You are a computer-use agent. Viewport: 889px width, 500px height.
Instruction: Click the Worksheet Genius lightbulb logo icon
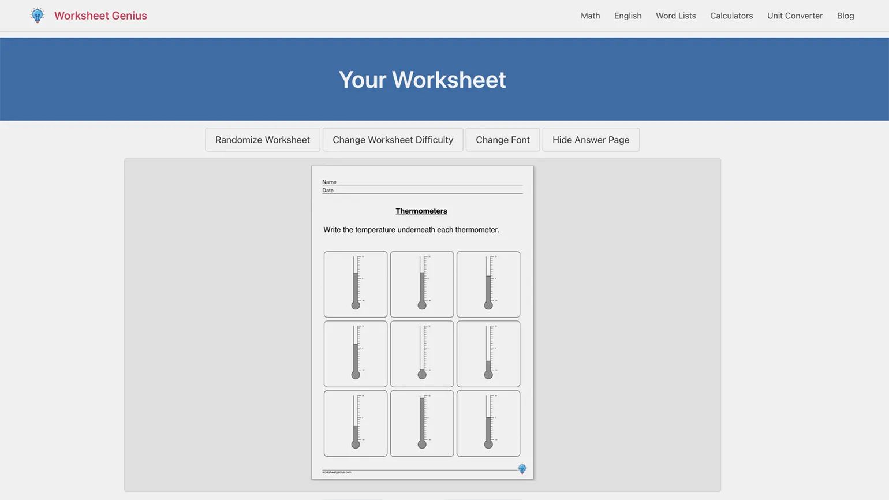coord(38,16)
